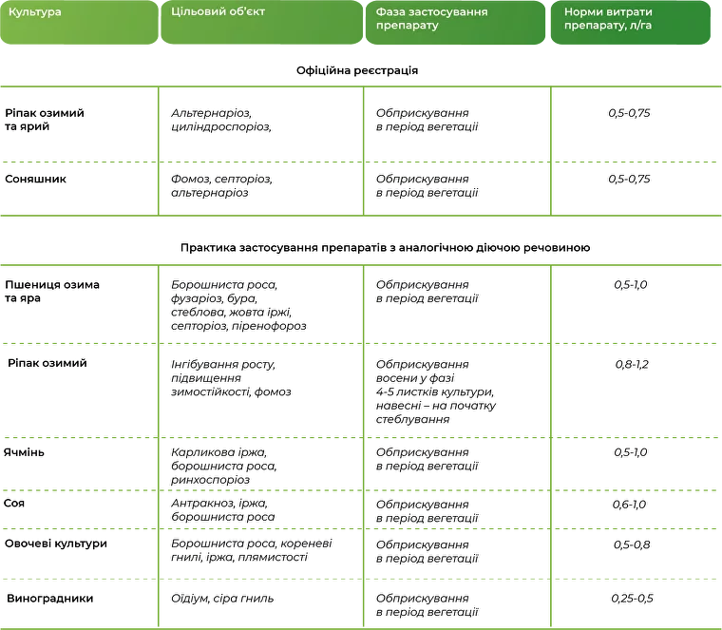722x630 pixels.
Task: Click first row cell under Цільовий об'єкт
Action: click(x=263, y=124)
